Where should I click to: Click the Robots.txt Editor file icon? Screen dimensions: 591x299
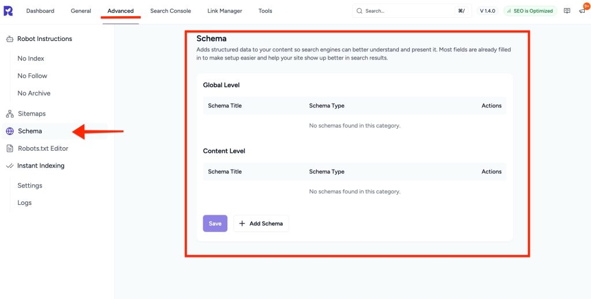[x=10, y=149]
